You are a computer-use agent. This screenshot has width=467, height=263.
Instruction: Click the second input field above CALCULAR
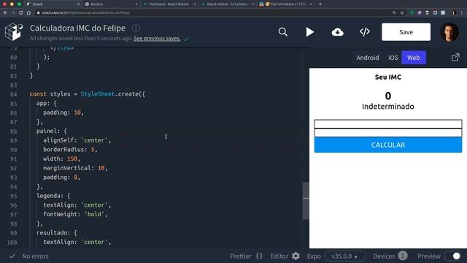click(388, 133)
